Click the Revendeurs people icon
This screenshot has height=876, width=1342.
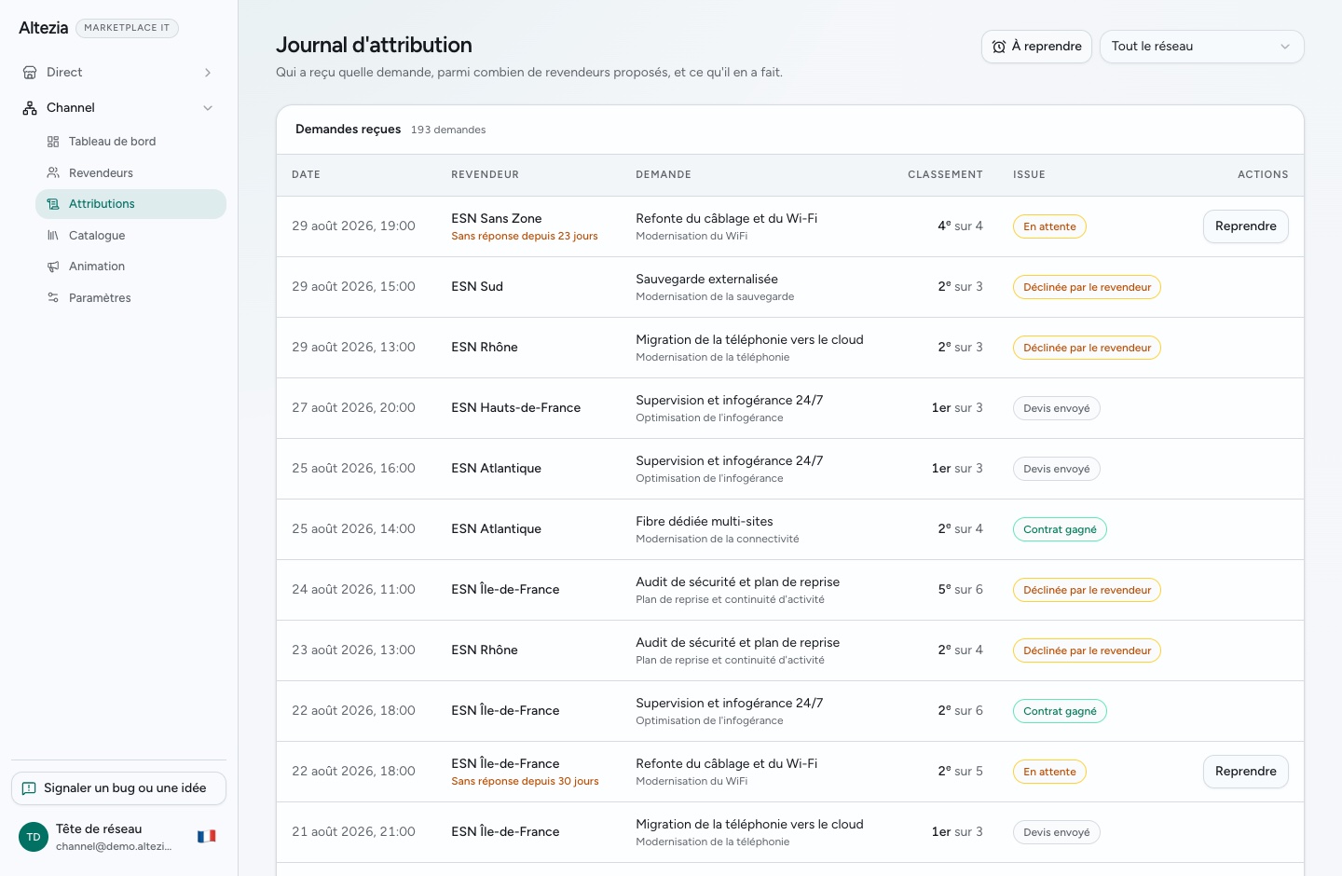(53, 173)
